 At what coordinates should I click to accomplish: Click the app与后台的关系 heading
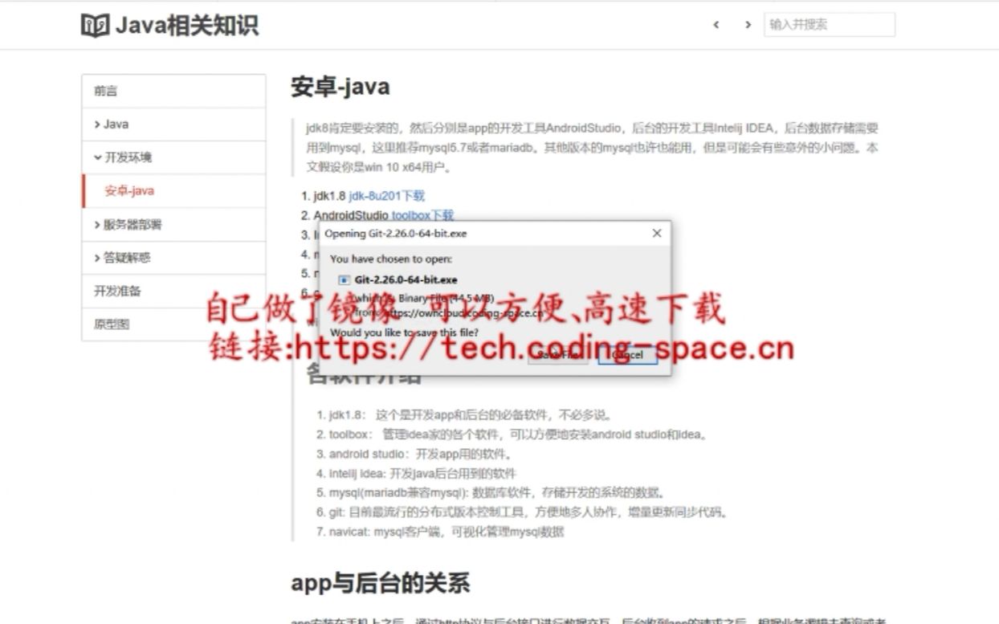tap(381, 583)
